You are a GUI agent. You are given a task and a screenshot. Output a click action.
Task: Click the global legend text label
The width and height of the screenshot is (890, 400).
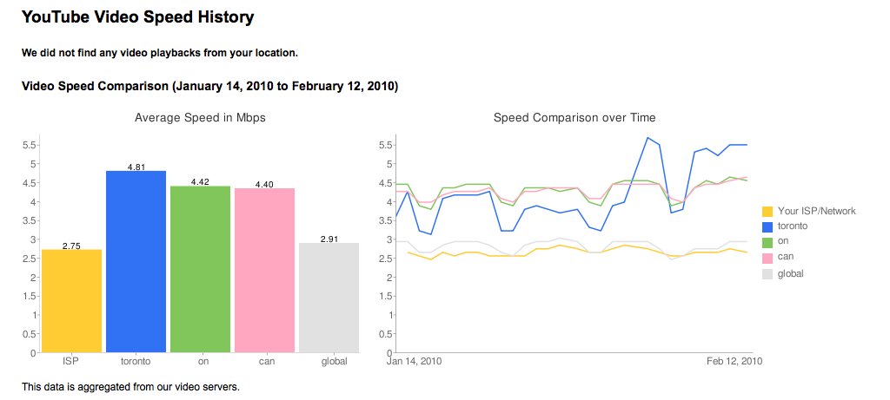(791, 273)
